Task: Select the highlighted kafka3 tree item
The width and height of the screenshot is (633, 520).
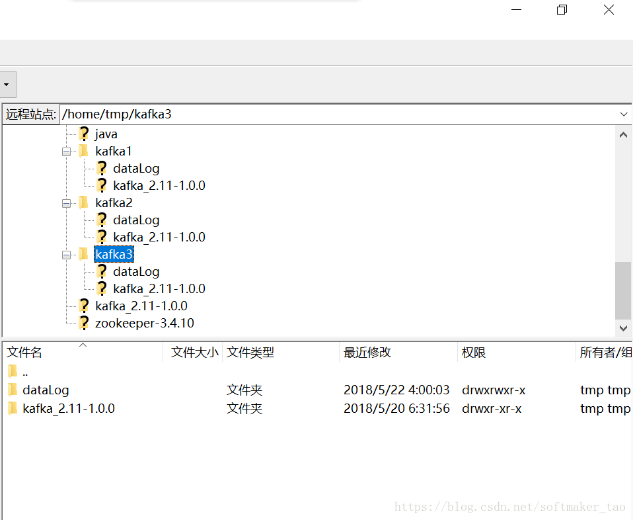Action: click(x=114, y=254)
